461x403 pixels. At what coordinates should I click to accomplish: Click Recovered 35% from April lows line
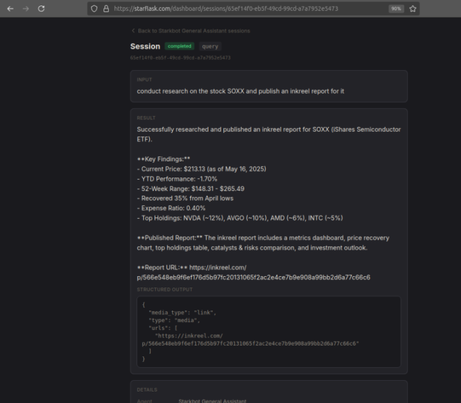click(x=185, y=198)
